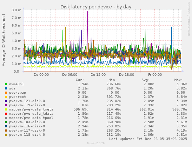Viewport: 192px width, 147px height.
Task: Click the '1.0 m' y-axis label
Action: pos(16,64)
